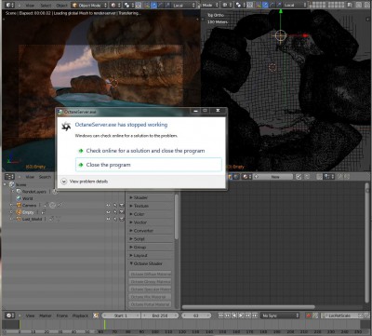Image resolution: width=372 pixels, height=336 pixels.
Task: Toggle visibility eye of Empty object
Action: click(x=108, y=212)
